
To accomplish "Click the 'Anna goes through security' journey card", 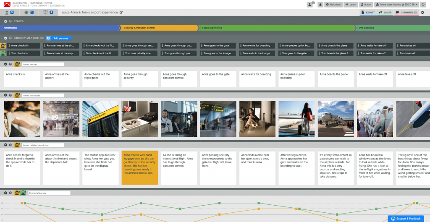I will [139, 78].
